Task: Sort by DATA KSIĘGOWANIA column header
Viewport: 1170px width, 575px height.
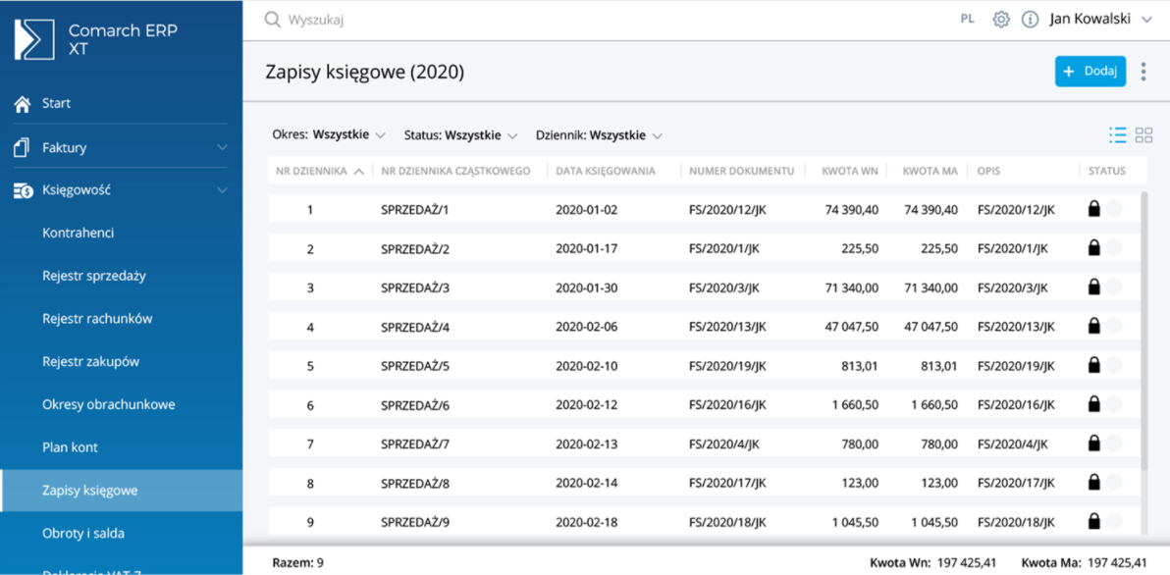Action: coord(606,171)
